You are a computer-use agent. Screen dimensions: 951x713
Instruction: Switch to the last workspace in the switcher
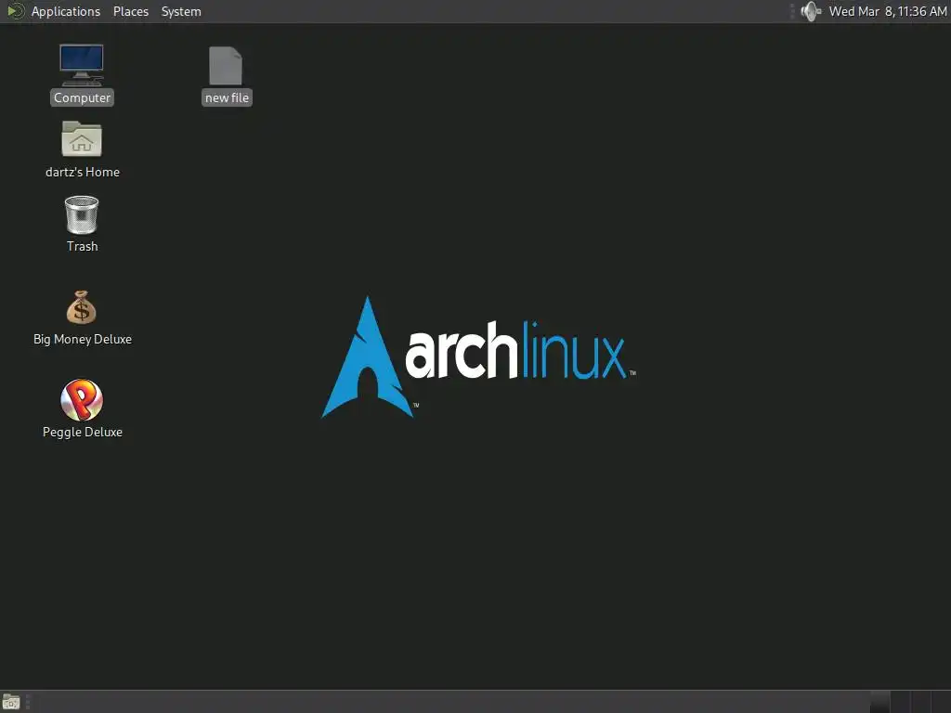pyautogui.click(x=941, y=702)
